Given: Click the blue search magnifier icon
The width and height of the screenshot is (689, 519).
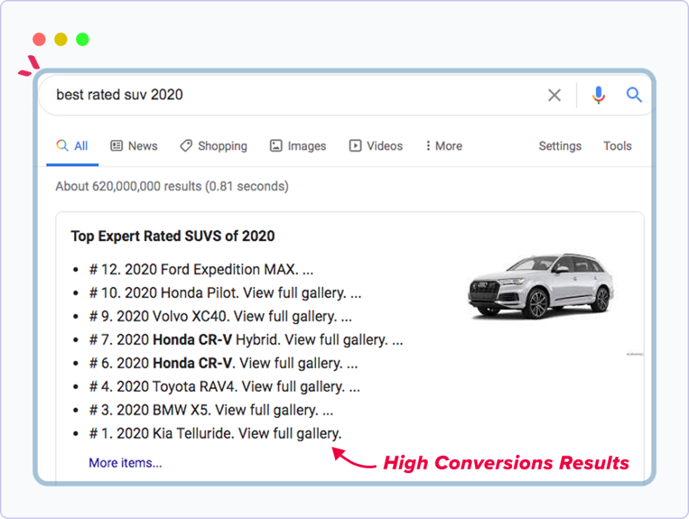Looking at the screenshot, I should click(634, 95).
